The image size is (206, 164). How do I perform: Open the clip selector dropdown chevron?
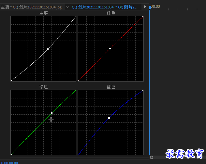click(x=67, y=7)
